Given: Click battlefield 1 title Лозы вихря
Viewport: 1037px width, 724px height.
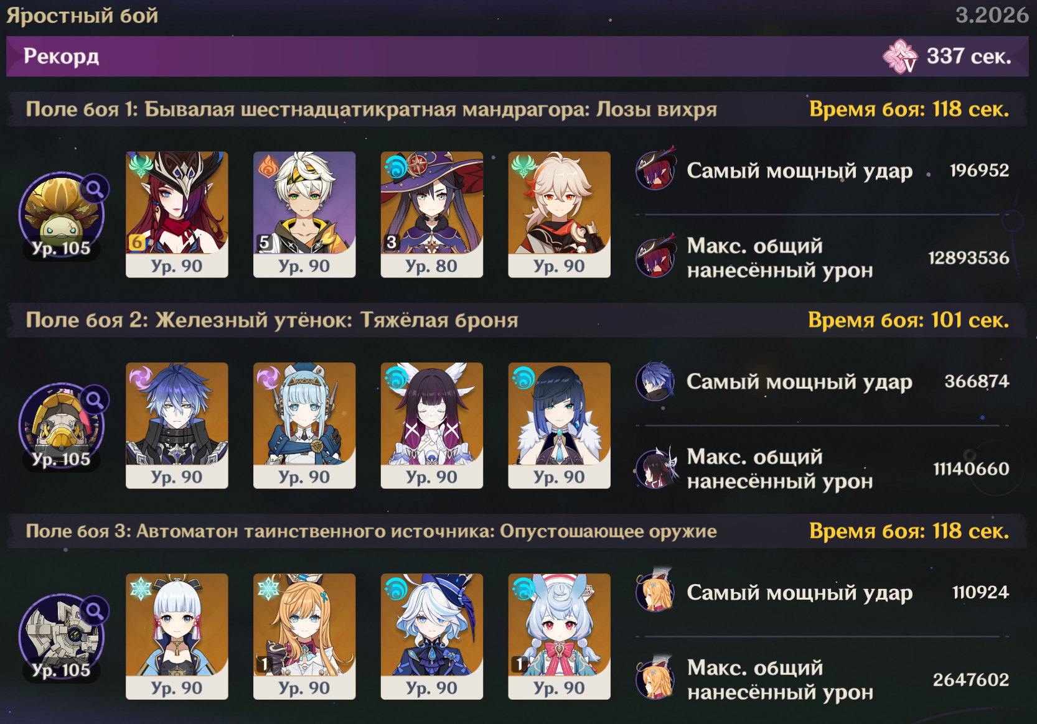Looking at the screenshot, I should (x=657, y=109).
